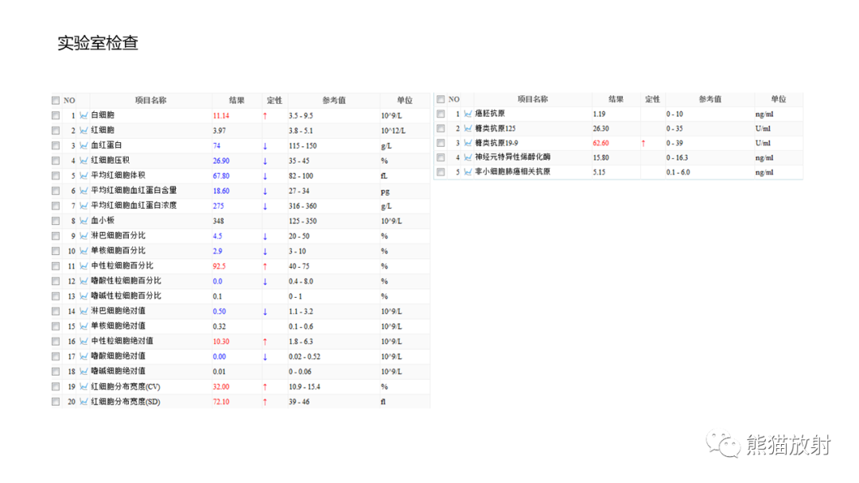Image resolution: width=859 pixels, height=483 pixels.
Task: Select result value 72.10
Action: (x=221, y=401)
